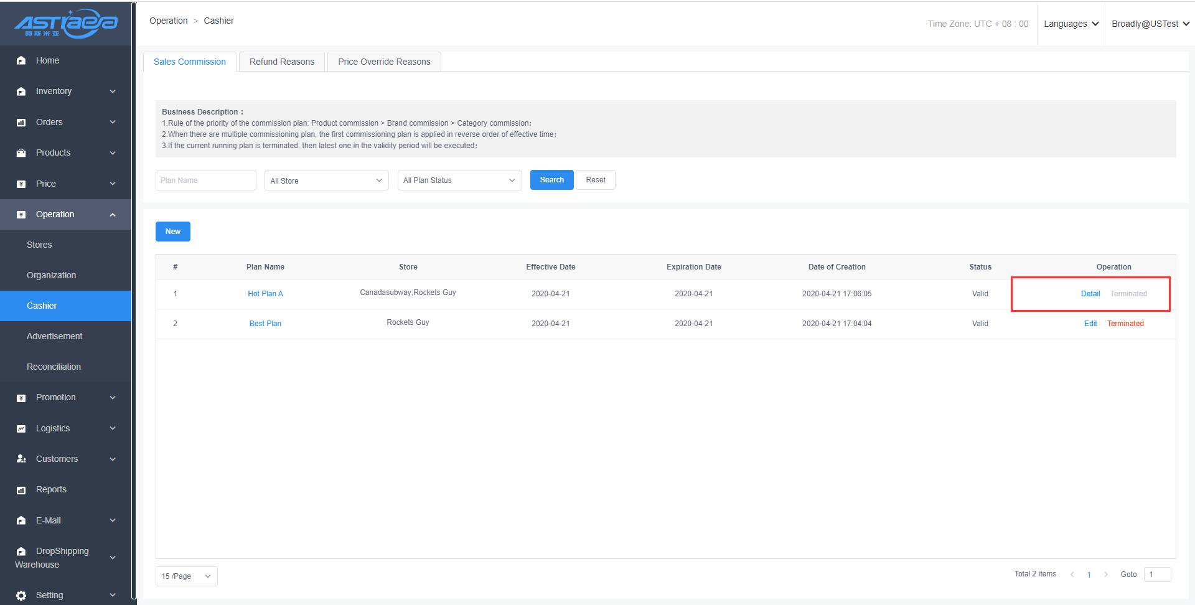Click the Astraea logo
The height and width of the screenshot is (605, 1195).
[65, 24]
